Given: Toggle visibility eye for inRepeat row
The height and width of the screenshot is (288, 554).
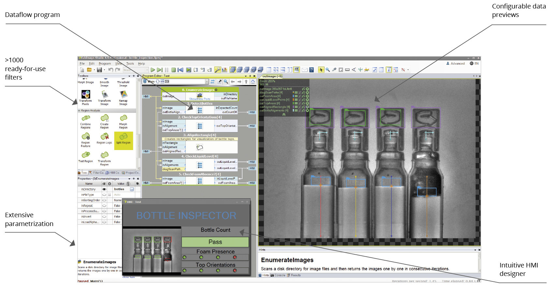Looking at the screenshot, I should click(104, 206).
